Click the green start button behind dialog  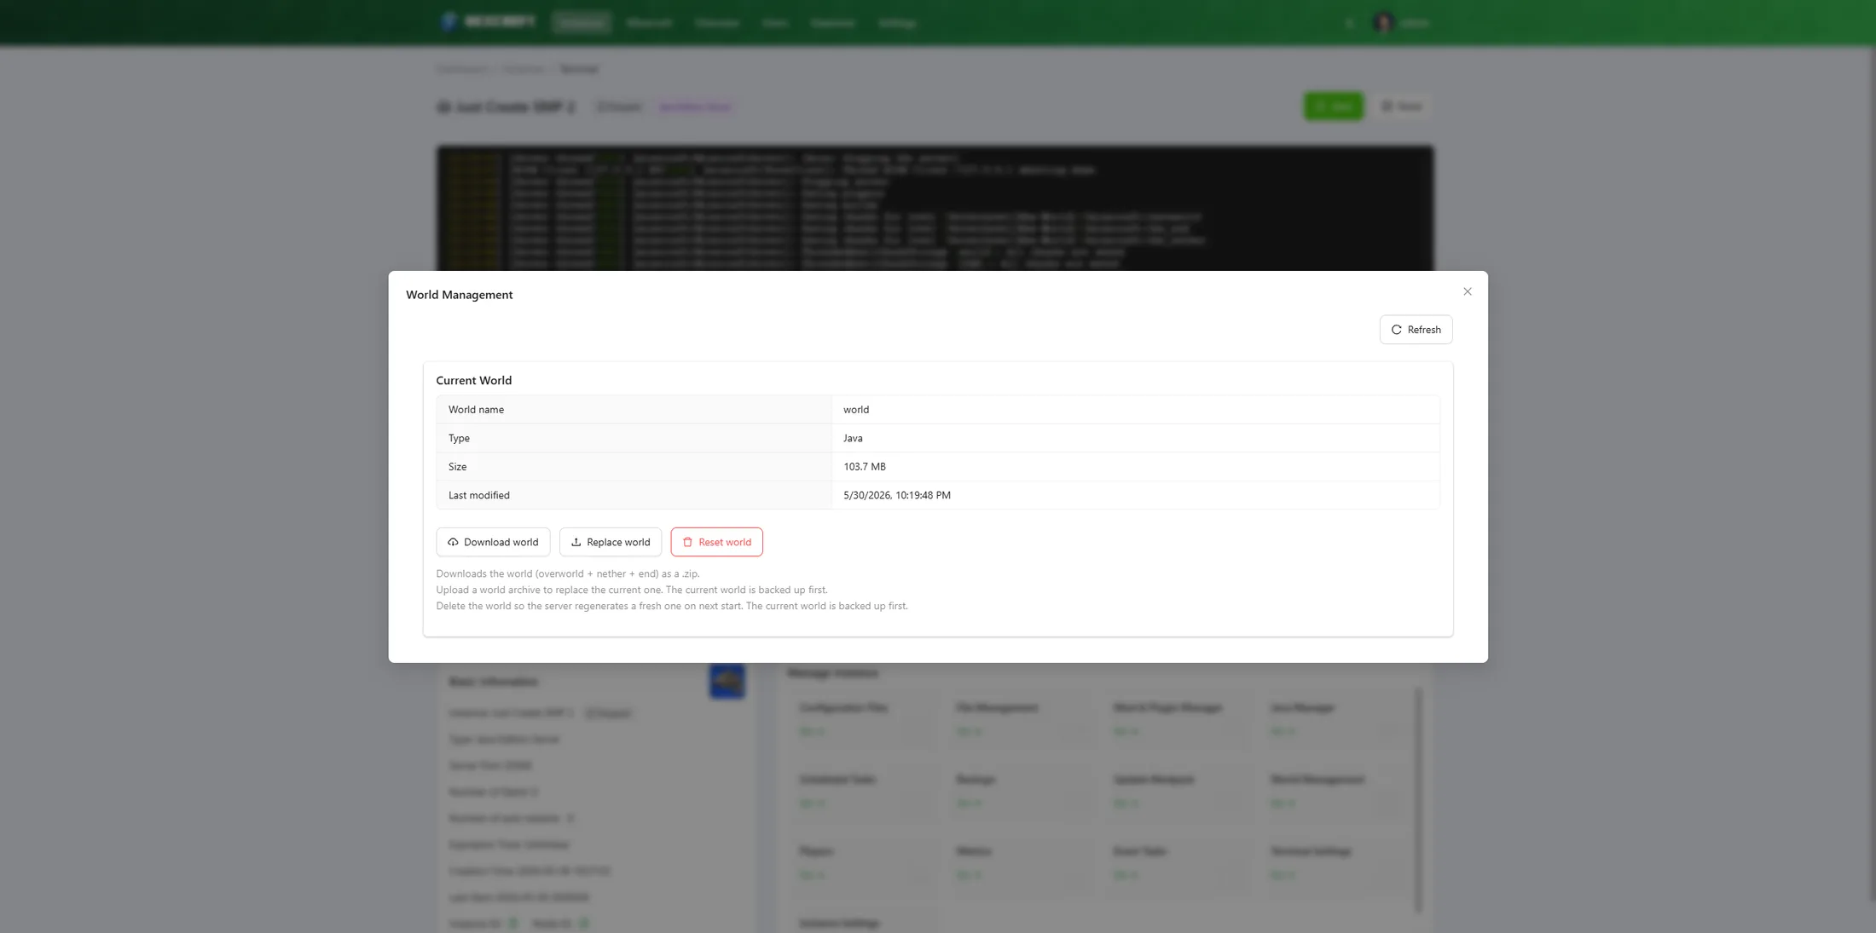point(1333,107)
